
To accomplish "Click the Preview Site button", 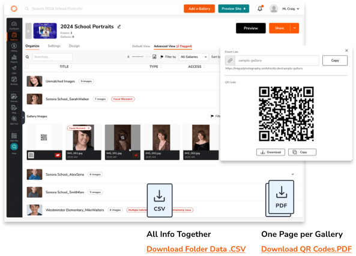I will [x=234, y=8].
